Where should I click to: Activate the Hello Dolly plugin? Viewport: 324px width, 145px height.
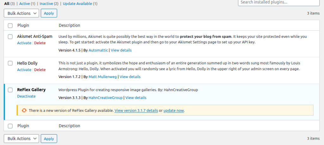24,70
